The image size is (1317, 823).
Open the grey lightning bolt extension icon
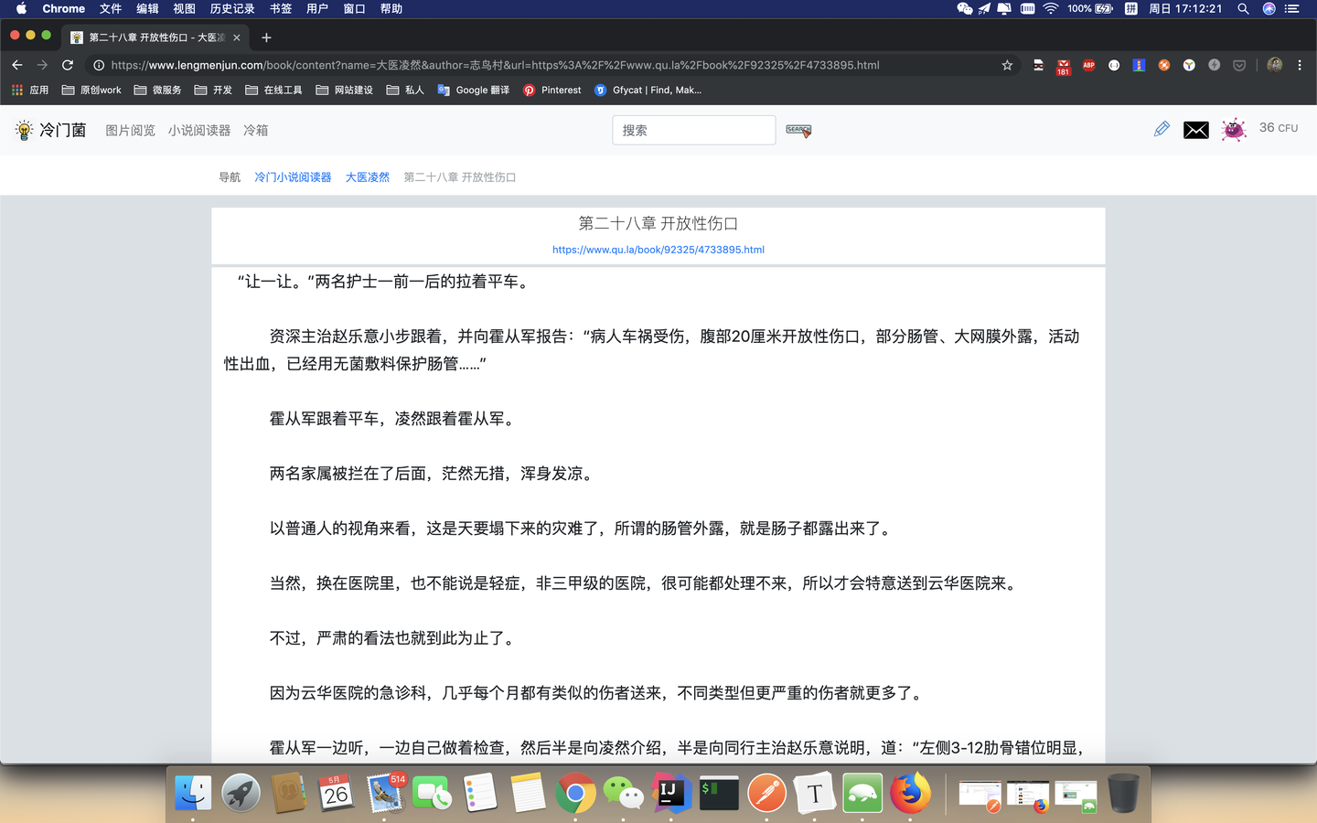click(1215, 65)
